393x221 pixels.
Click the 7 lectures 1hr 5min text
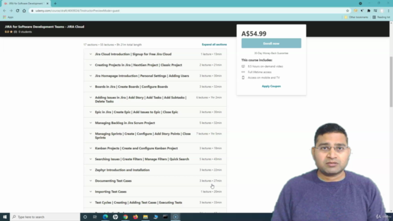tap(209, 134)
